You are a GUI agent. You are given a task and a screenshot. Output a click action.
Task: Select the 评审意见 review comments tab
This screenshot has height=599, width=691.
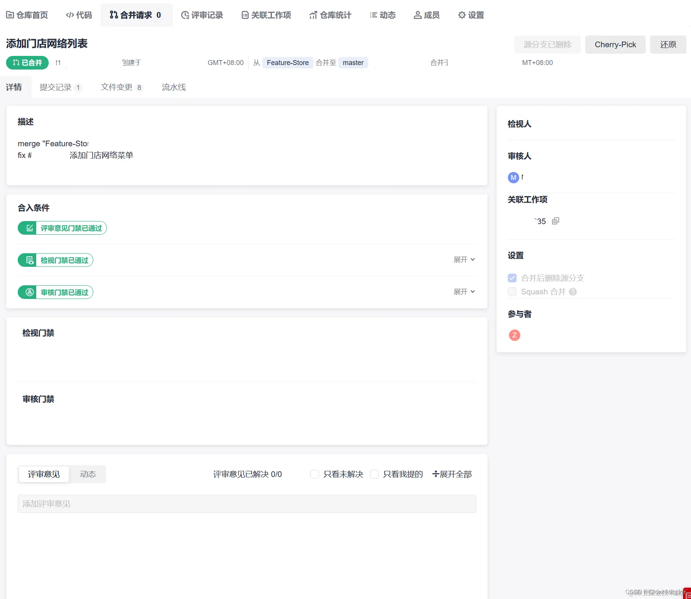tap(44, 474)
